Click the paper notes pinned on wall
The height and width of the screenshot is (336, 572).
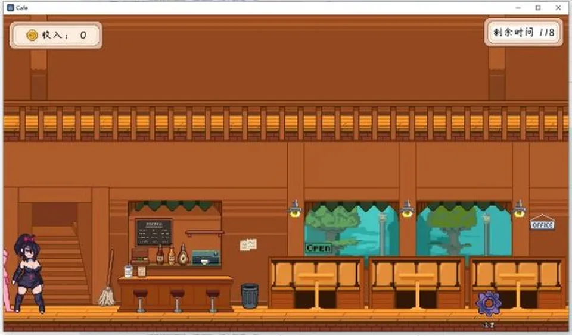248,244
